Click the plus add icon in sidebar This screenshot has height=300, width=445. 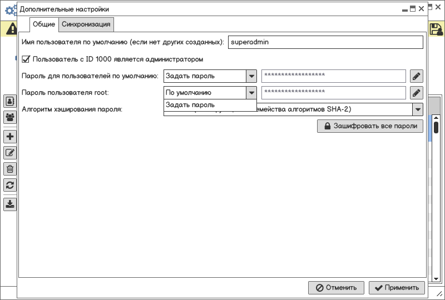point(10,137)
